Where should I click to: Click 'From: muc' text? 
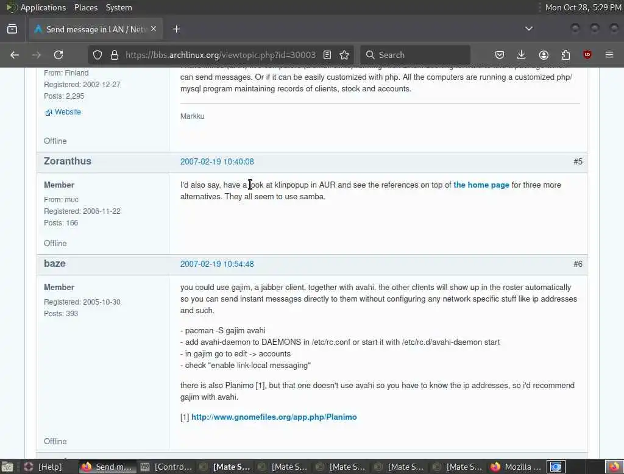pyautogui.click(x=61, y=200)
